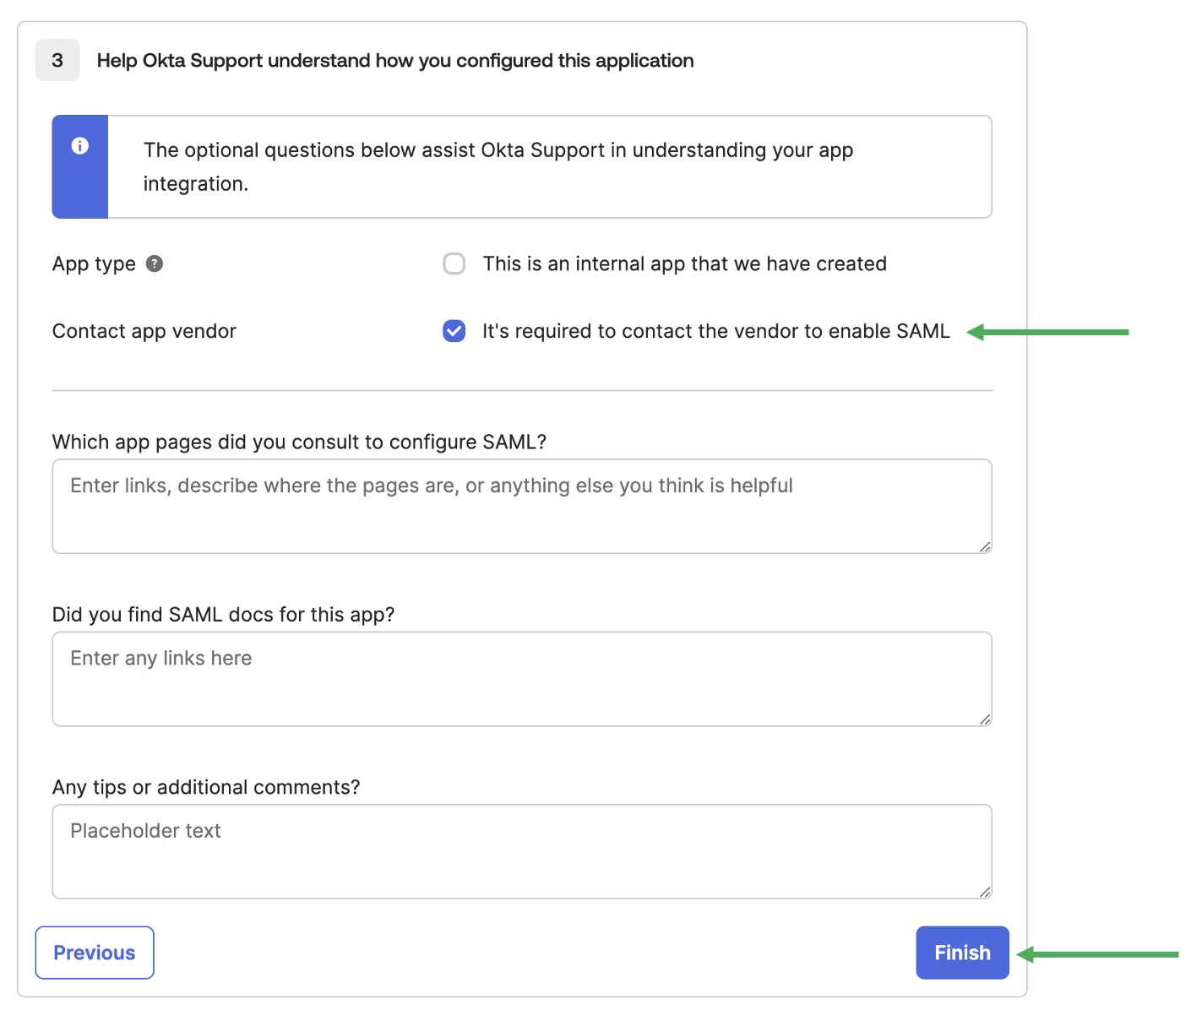Click into the SAML docs links field
Viewport: 1191px width, 1015px height.
[x=521, y=679]
